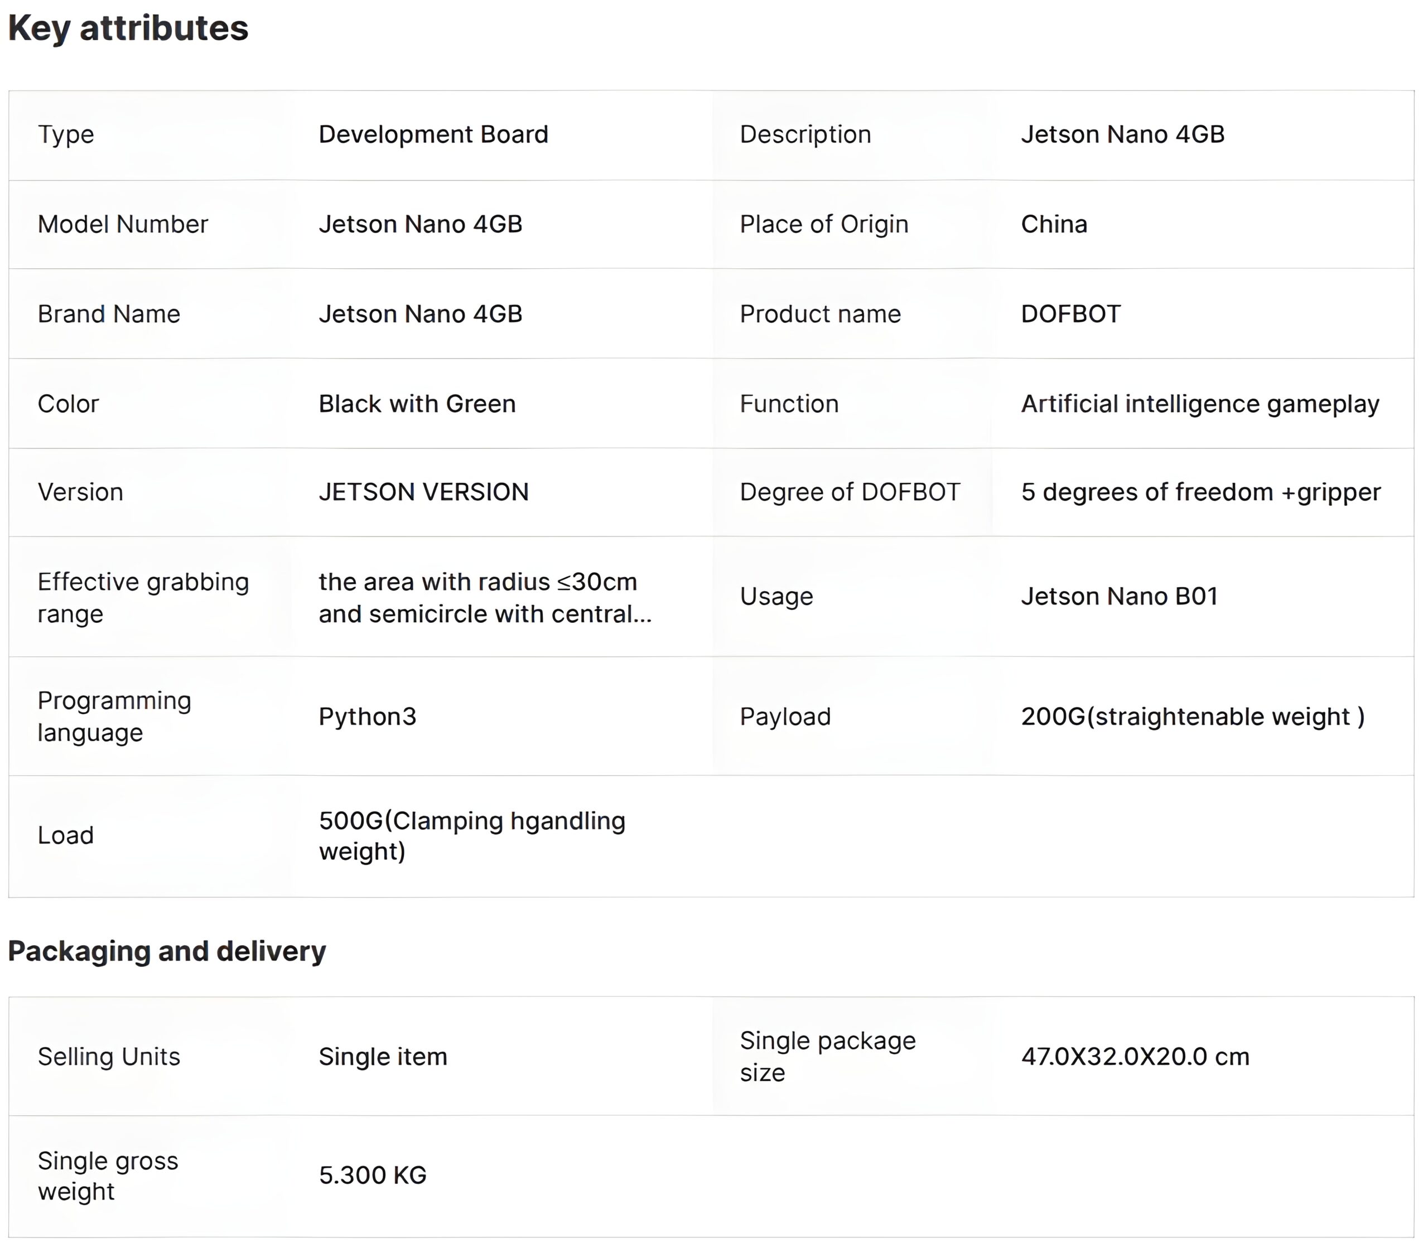Viewport: 1428px width, 1248px height.
Task: Click the truncated 'the area with radius ≤30cm' value
Action: coord(485,598)
